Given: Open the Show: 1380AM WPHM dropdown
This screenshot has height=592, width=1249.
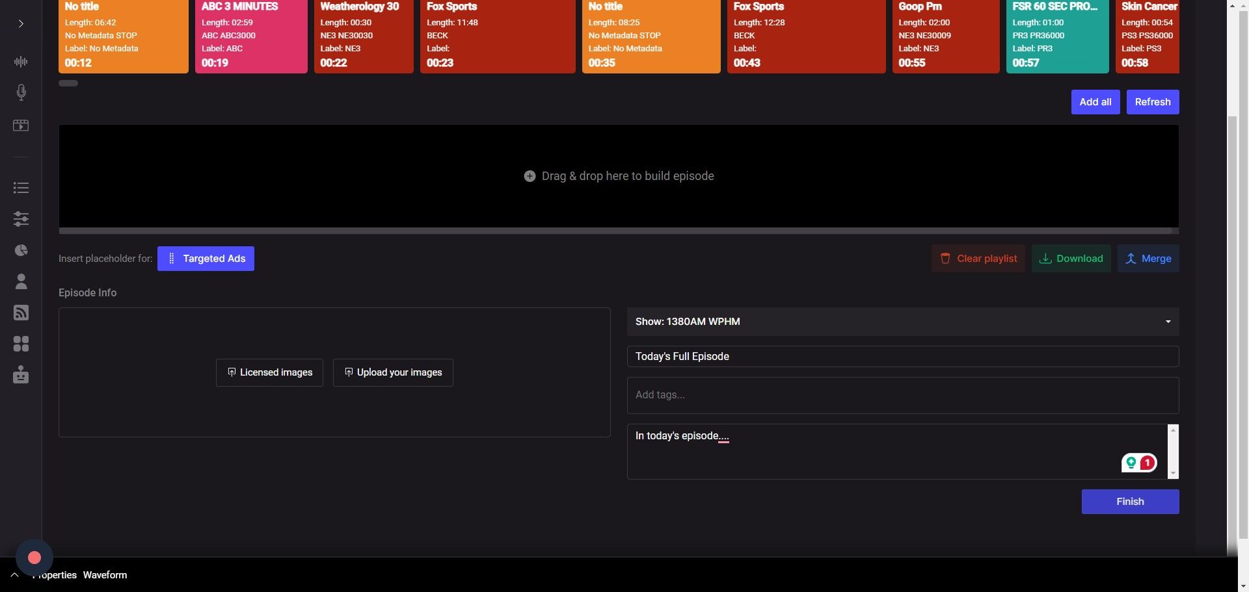Looking at the screenshot, I should click(903, 322).
